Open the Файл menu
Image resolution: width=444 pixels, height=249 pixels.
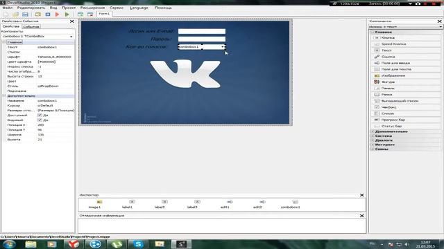tap(8, 8)
